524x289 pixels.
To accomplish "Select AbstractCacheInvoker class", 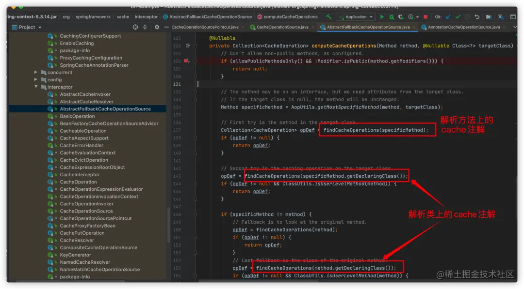I will [85, 94].
